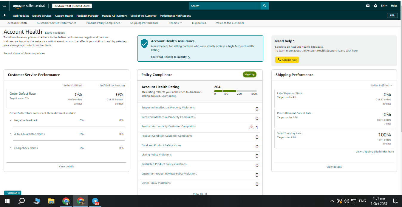Viewport: 402px width, 207px height.
Task: Open Windows Start menu
Action: 7,201
